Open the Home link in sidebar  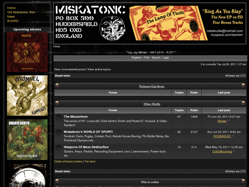(x=11, y=8)
